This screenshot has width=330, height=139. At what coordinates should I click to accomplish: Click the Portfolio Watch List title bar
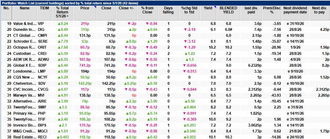[x=165, y=3]
